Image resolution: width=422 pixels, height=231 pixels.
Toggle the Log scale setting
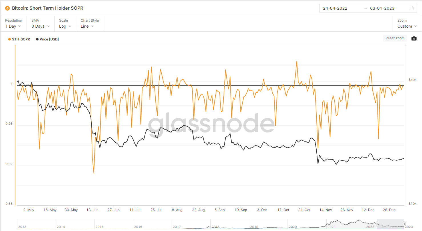[65, 26]
